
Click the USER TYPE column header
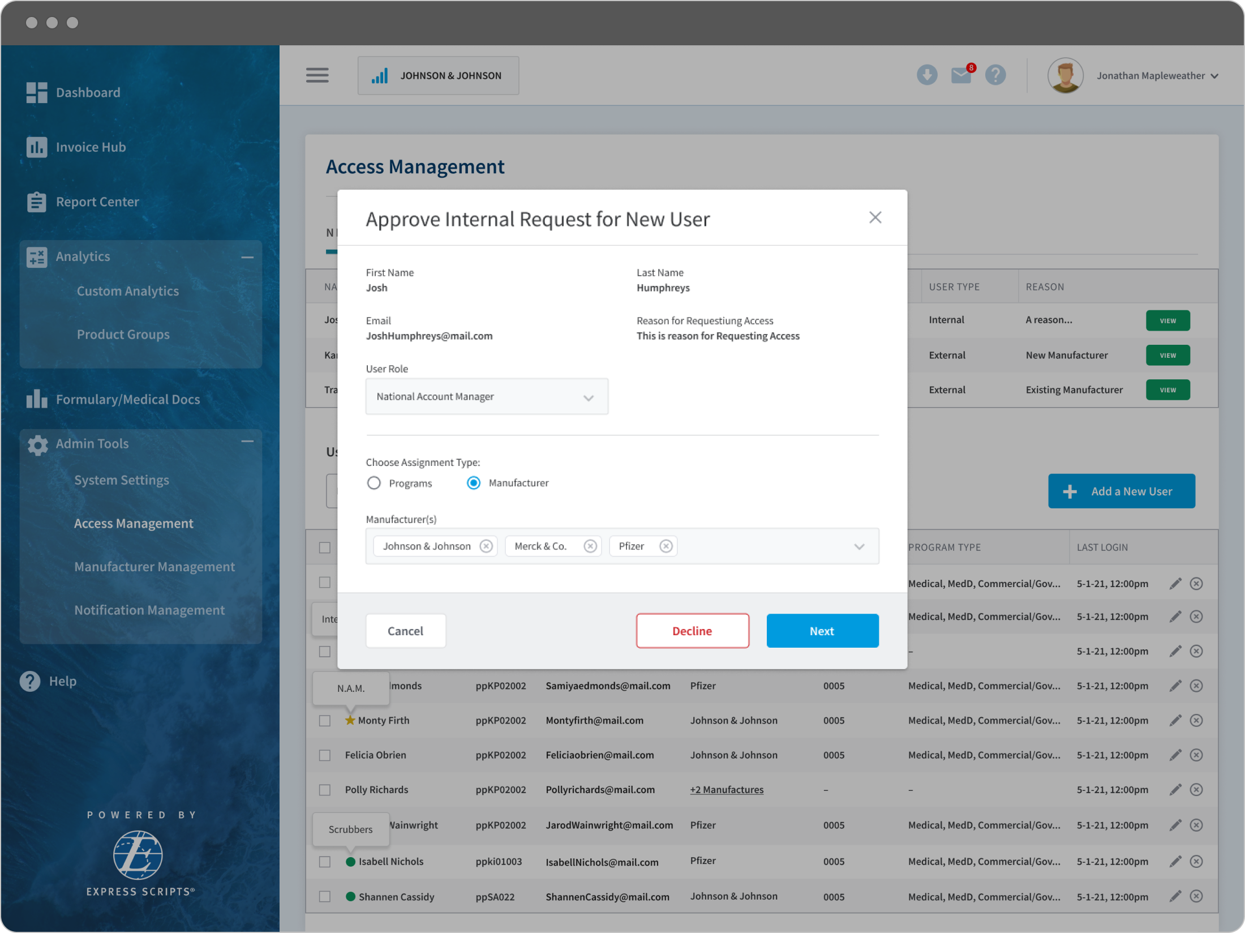[x=954, y=287]
